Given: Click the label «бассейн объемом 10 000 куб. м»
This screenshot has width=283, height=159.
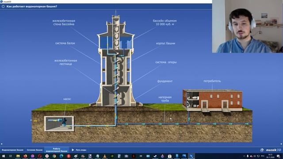Looking at the screenshot, I should pyautogui.click(x=164, y=23).
